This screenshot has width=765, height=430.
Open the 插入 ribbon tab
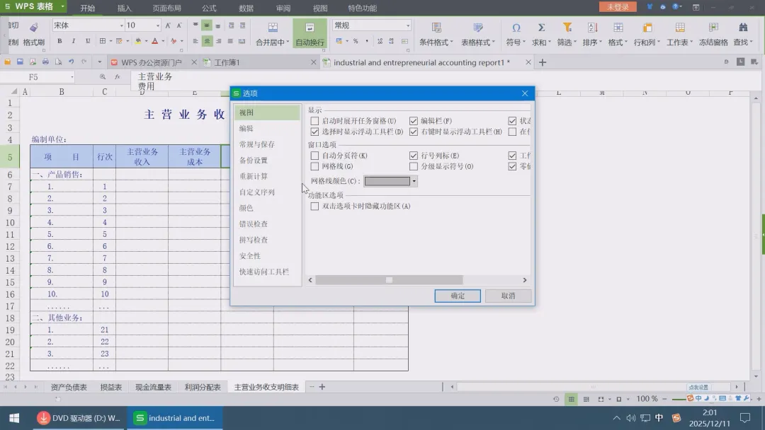(125, 8)
